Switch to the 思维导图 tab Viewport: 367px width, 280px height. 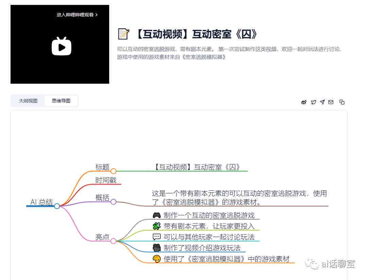pyautogui.click(x=61, y=101)
